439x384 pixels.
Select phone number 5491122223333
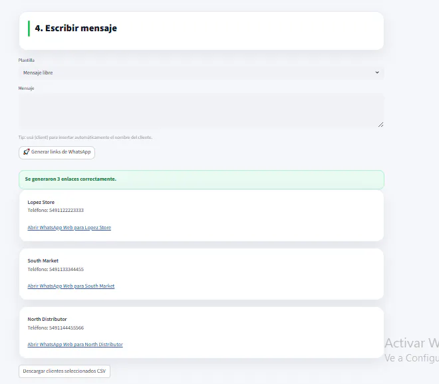pos(67,211)
